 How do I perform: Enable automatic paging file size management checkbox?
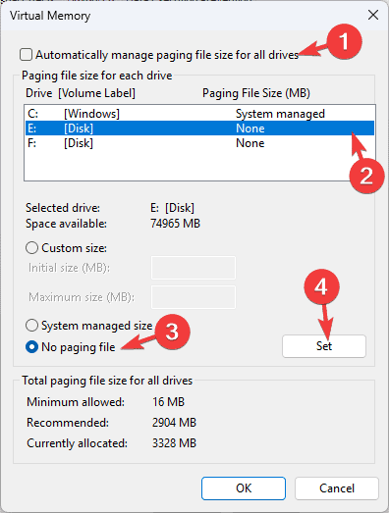tap(26, 55)
